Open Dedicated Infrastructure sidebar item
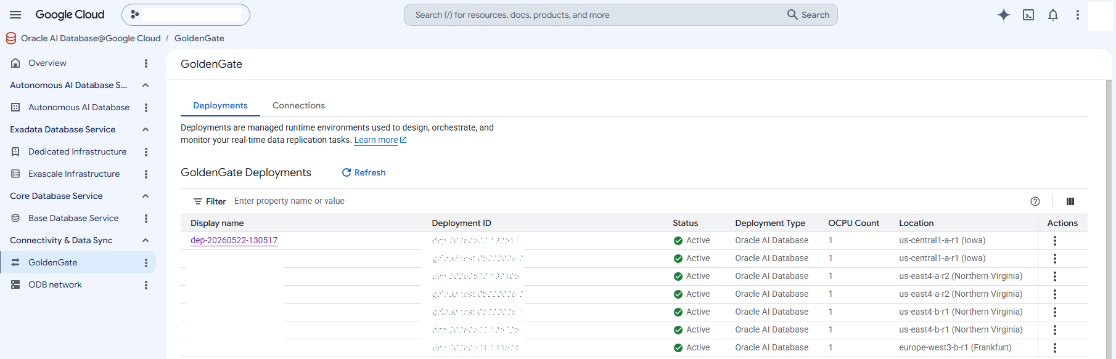Viewport: 1116px width, 359px height. pyautogui.click(x=77, y=151)
